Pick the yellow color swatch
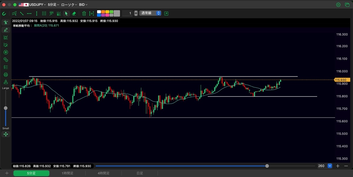The height and width of the screenshot is (177, 353). tap(107, 12)
